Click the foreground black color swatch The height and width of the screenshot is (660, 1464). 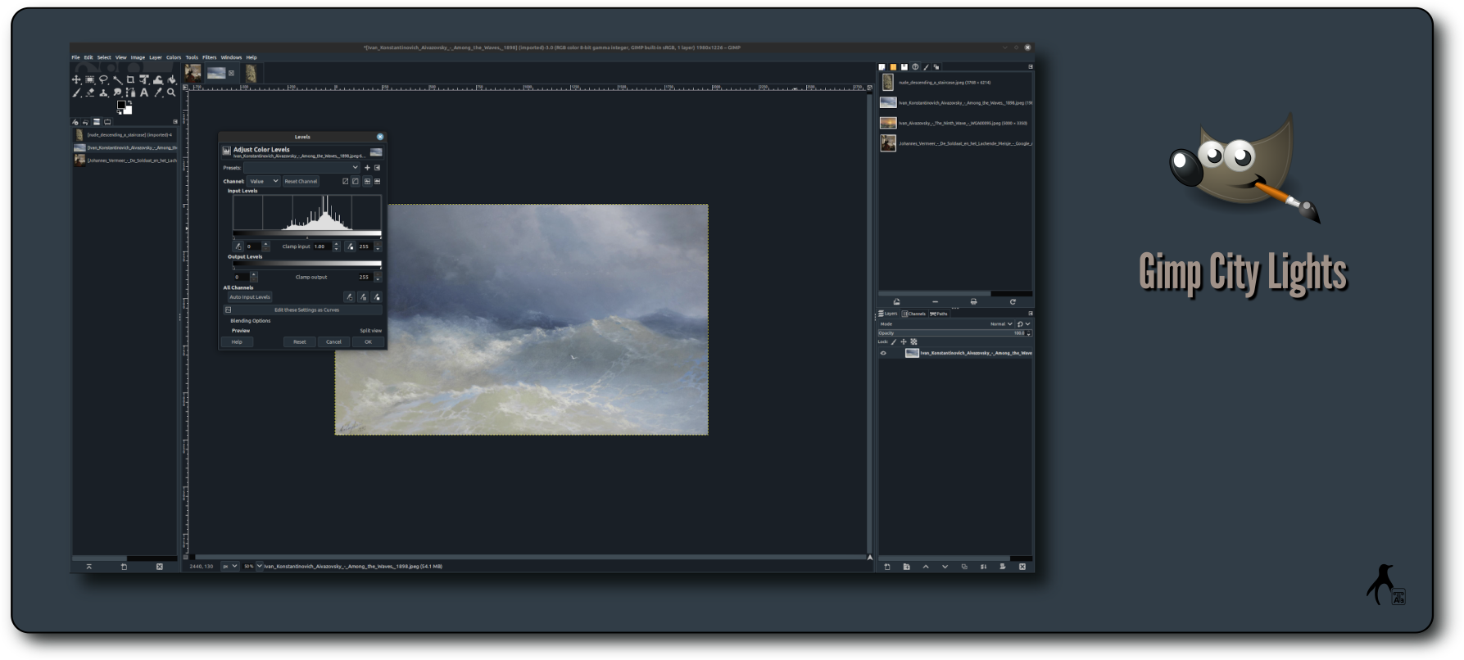point(121,106)
